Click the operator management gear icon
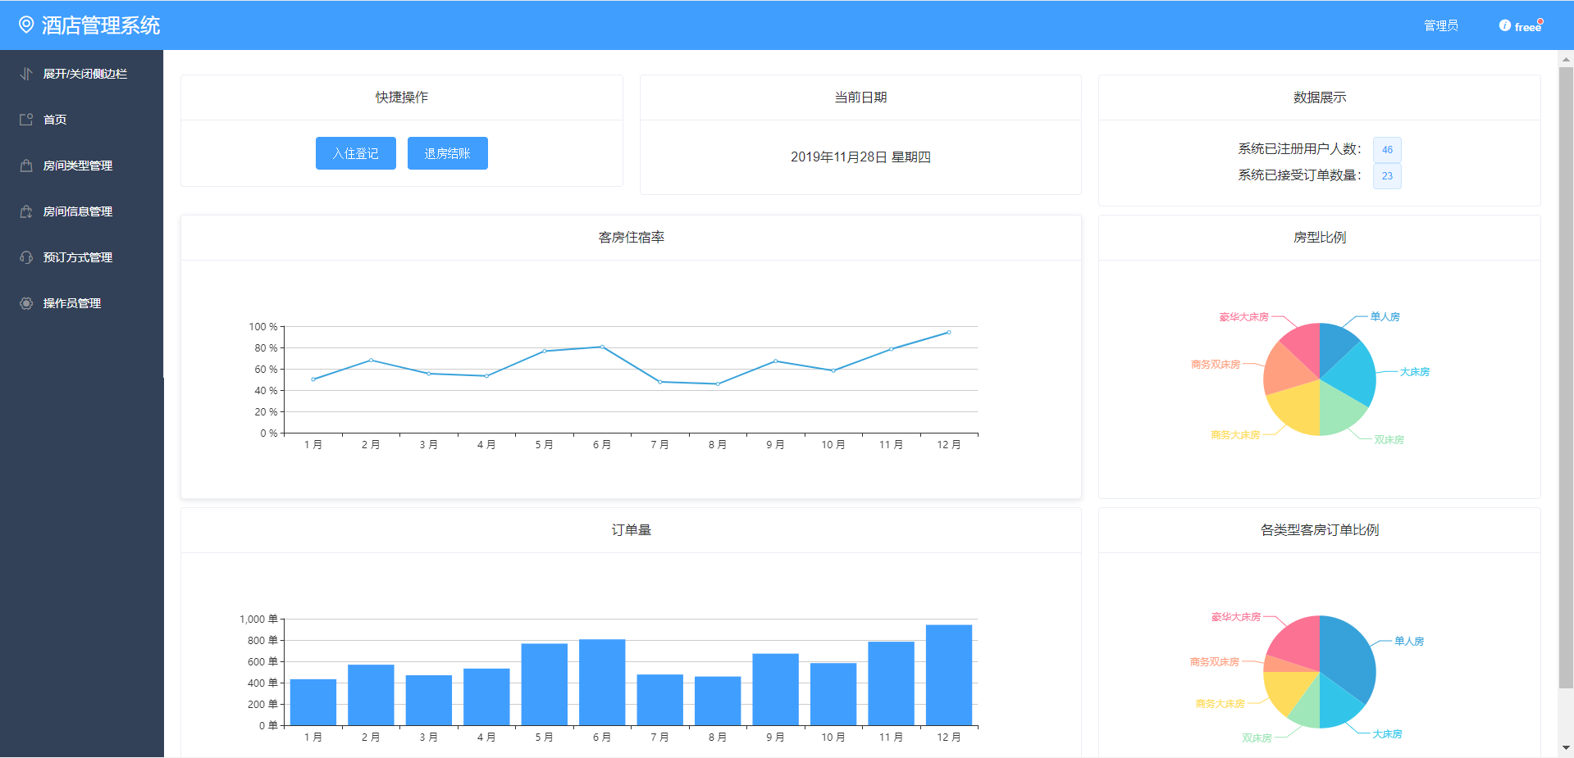This screenshot has height=758, width=1574. [26, 303]
